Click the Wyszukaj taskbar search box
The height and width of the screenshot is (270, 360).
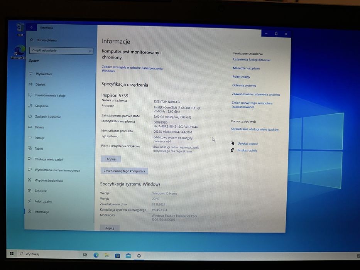coord(48,254)
